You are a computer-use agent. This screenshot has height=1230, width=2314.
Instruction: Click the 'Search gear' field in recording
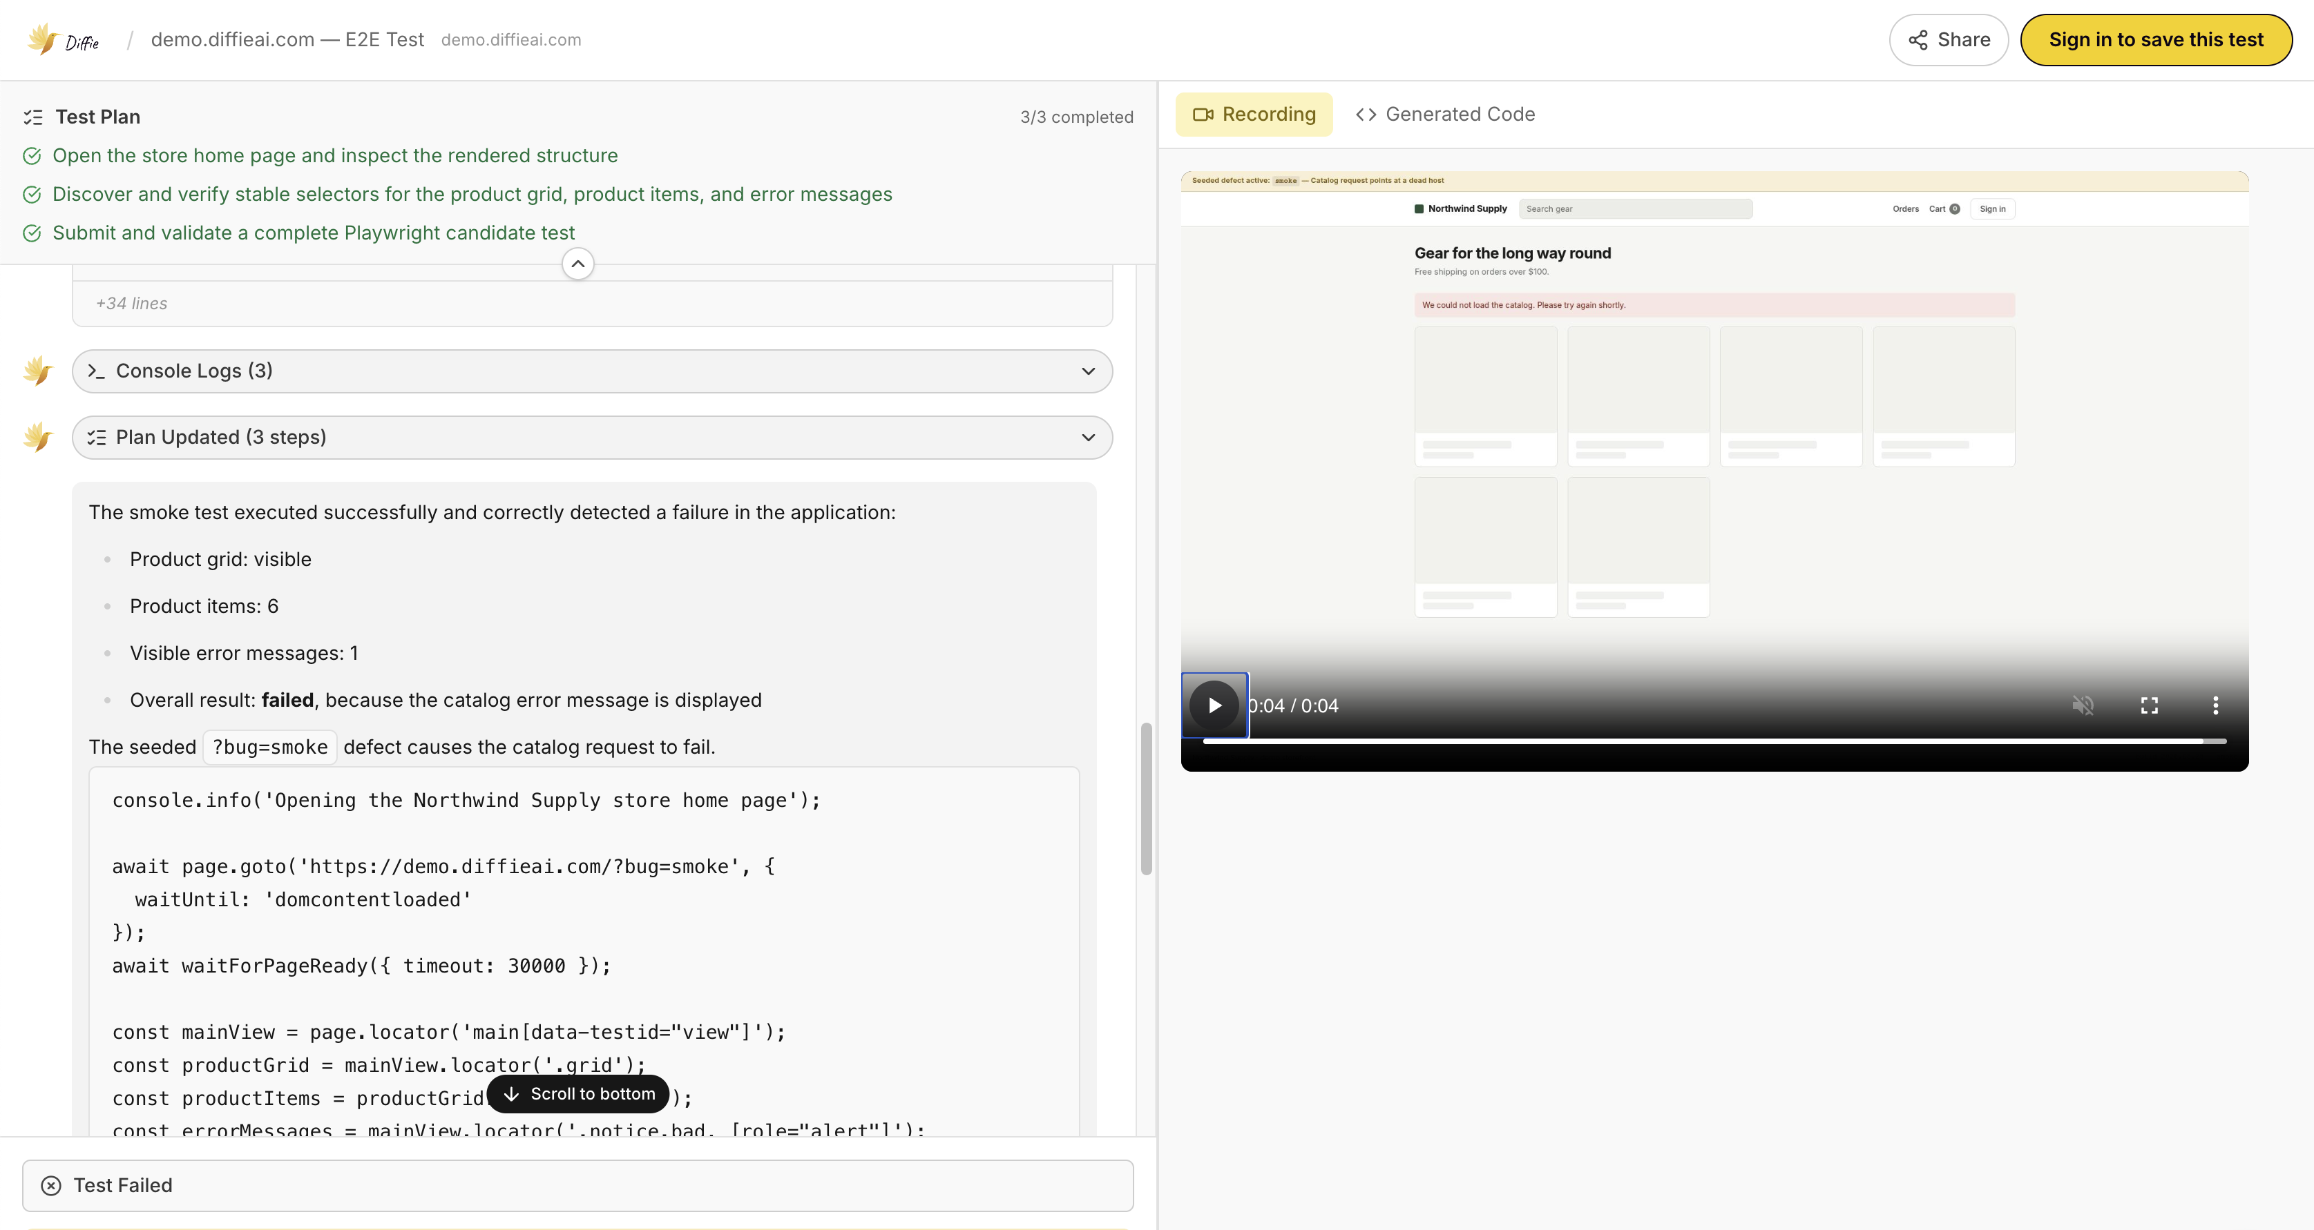[1635, 208]
